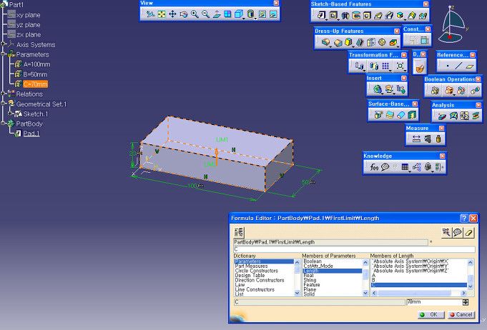Image resolution: width=487 pixels, height=330 pixels.
Task: Click the Members of Length horizontal scrollbar
Action: tap(418, 293)
